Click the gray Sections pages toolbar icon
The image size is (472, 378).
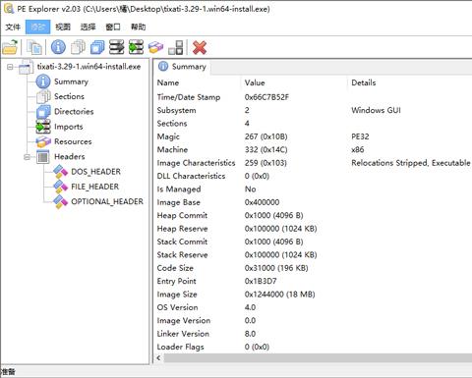pos(78,47)
